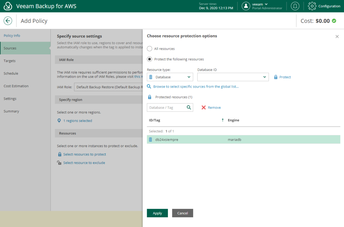Click the Configuration label

[329, 6]
